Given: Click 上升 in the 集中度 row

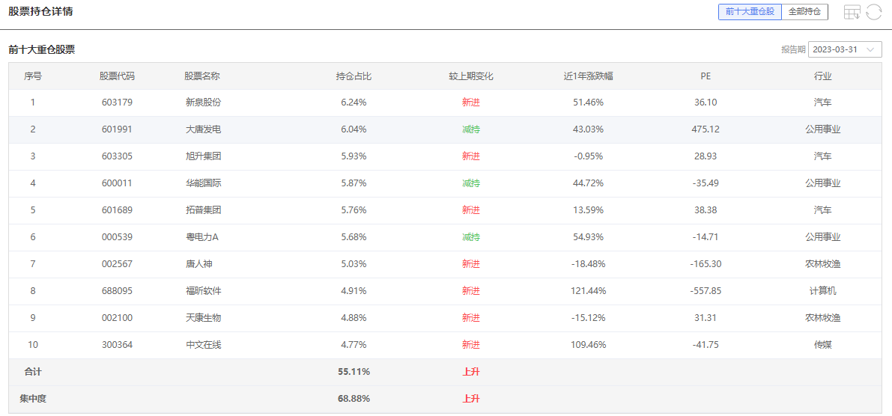Looking at the screenshot, I should pos(471,398).
